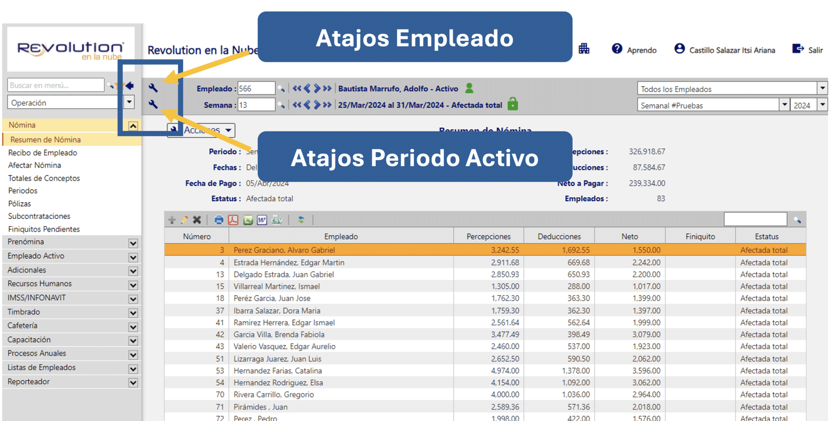Open the Atajos Periodo wrench beside Semana
Viewport: 830px width, 421px height.
coord(153,104)
